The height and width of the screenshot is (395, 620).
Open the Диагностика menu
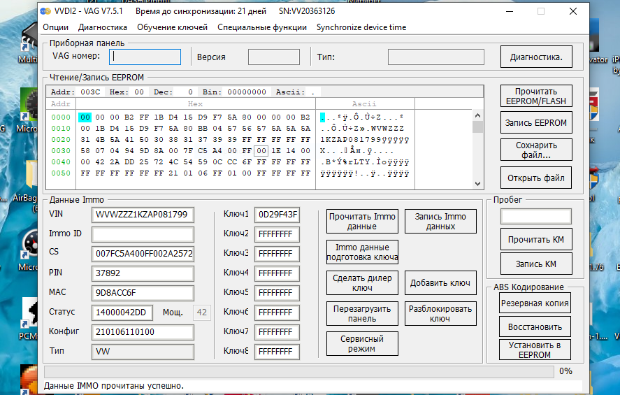click(103, 27)
